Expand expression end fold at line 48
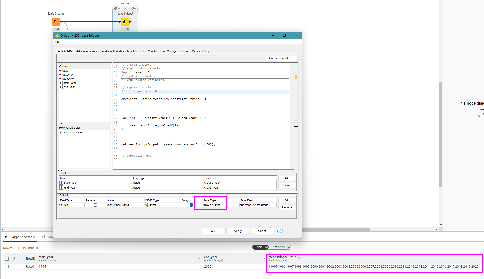 [119, 156]
